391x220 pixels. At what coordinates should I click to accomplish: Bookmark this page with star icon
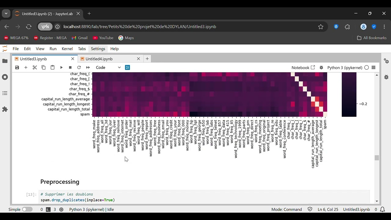pyautogui.click(x=321, y=27)
